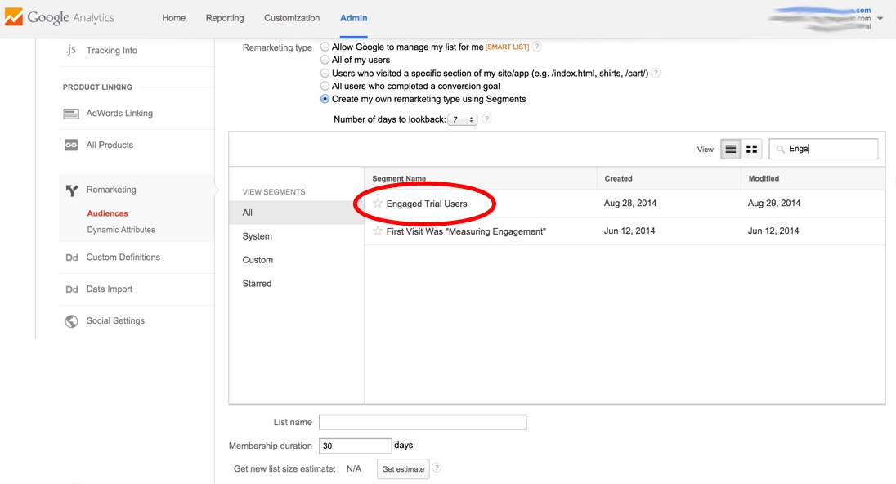Screen dimensions: 896x484
Task: Open AdWords Linking settings
Action: 119,113
